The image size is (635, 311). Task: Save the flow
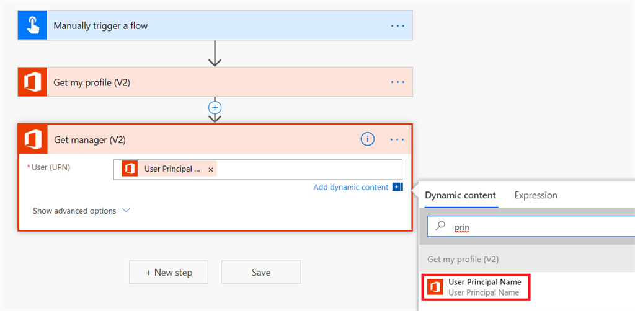tap(260, 272)
